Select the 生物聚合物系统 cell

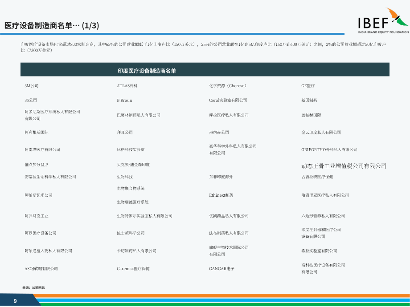[131, 189]
